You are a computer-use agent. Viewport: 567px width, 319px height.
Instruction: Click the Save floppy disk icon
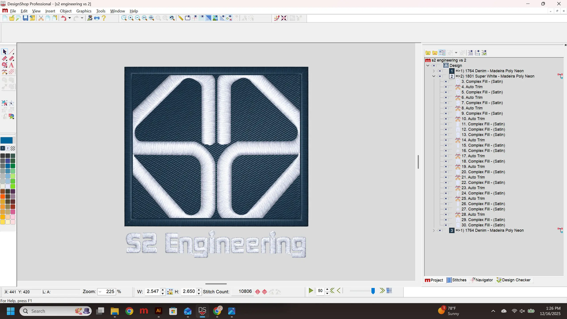[x=25, y=18]
